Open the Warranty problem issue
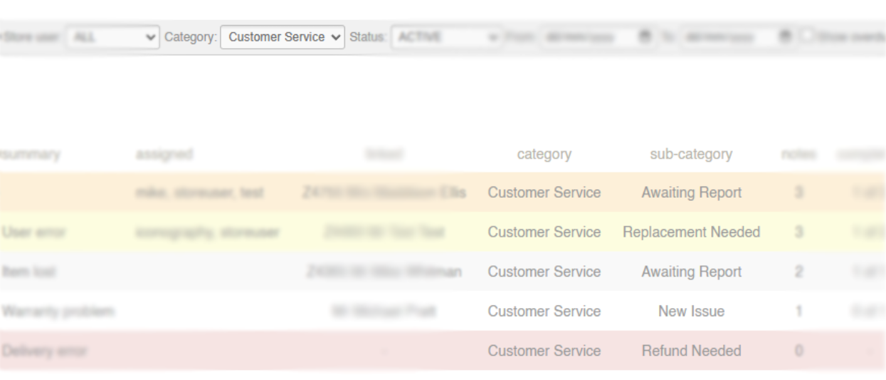 pyautogui.click(x=58, y=311)
